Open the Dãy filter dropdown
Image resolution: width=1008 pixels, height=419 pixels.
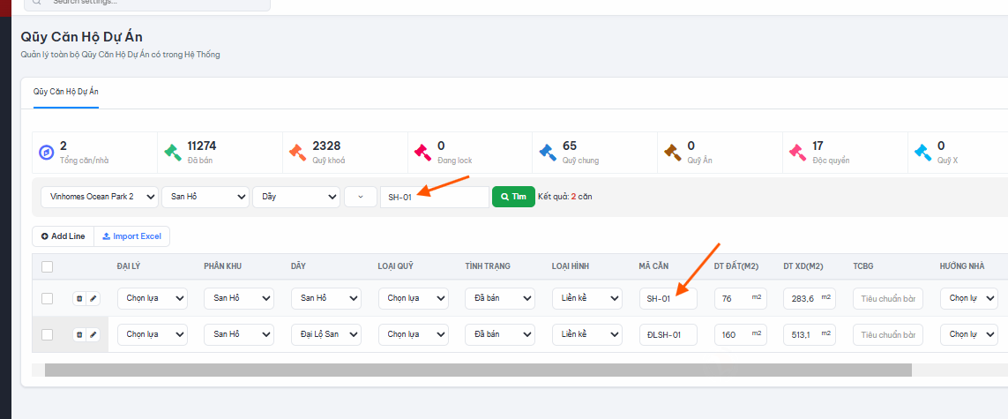[x=296, y=197]
